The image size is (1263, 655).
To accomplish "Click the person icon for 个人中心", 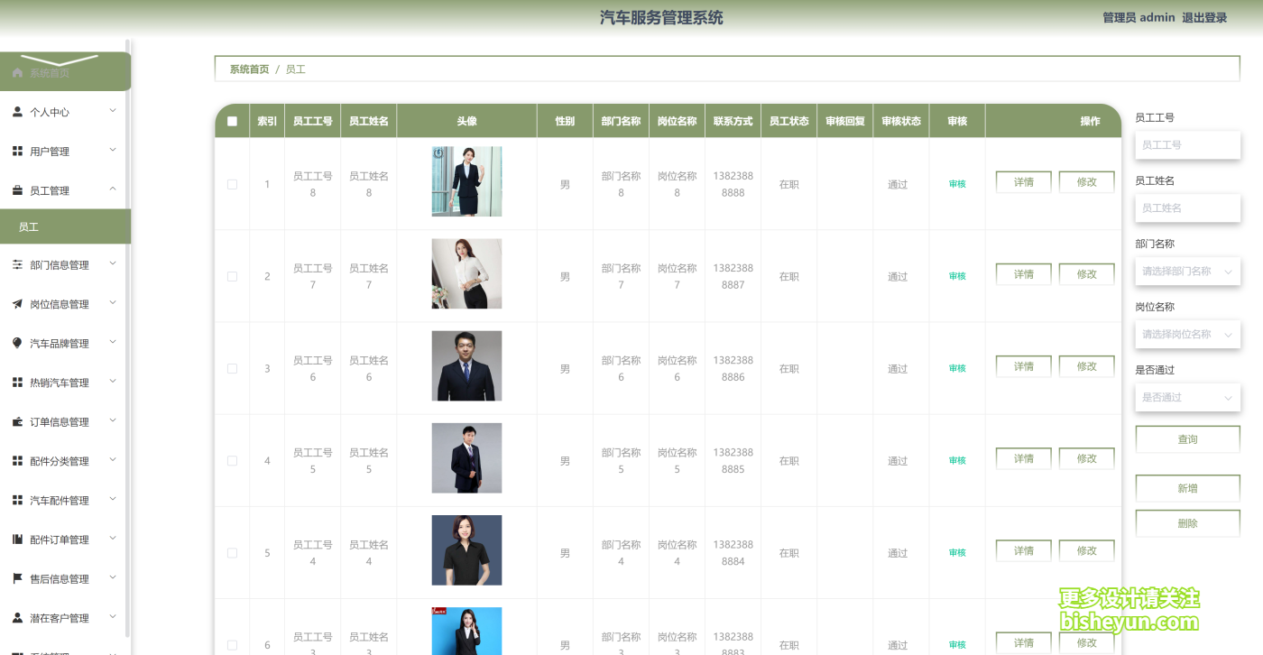I will pos(17,112).
